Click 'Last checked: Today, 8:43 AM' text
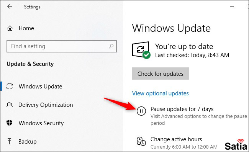Image resolution: width=249 pixels, height=152 pixels. coord(192,55)
